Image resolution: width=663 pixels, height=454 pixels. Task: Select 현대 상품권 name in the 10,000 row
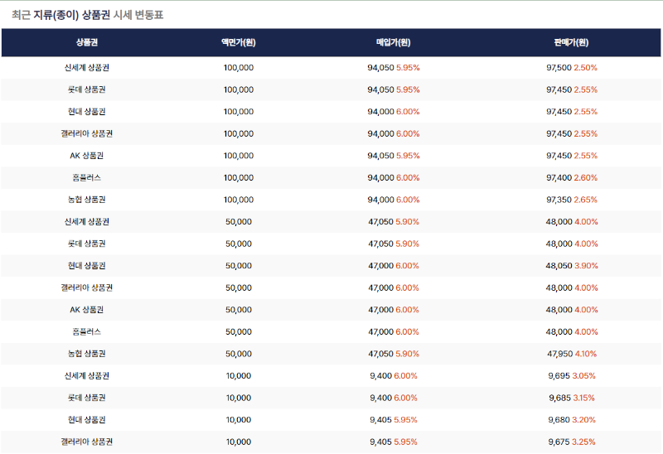(87, 419)
